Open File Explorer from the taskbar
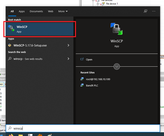Viewport: 164px width, 136px height. (21, 135)
